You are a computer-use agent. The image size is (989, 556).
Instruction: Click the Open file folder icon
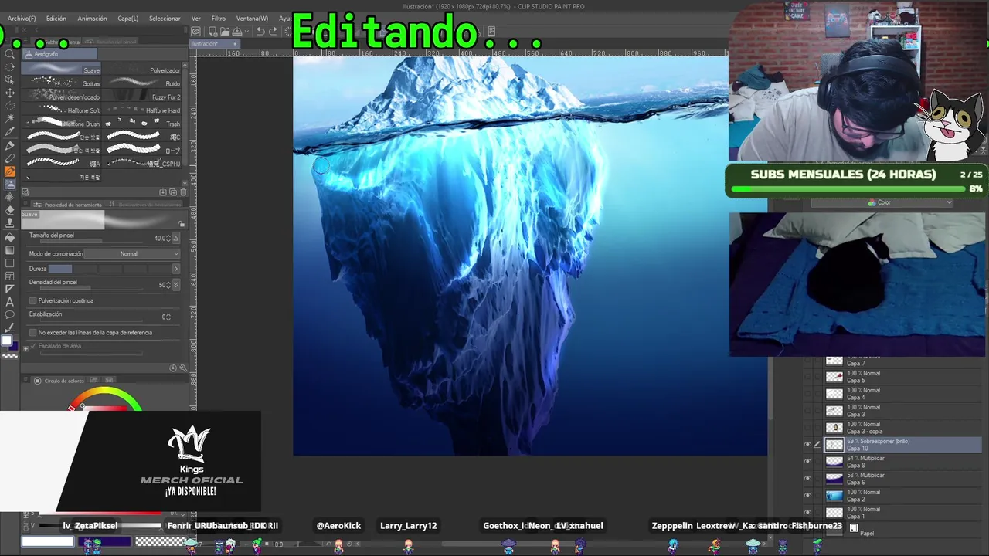(x=223, y=32)
